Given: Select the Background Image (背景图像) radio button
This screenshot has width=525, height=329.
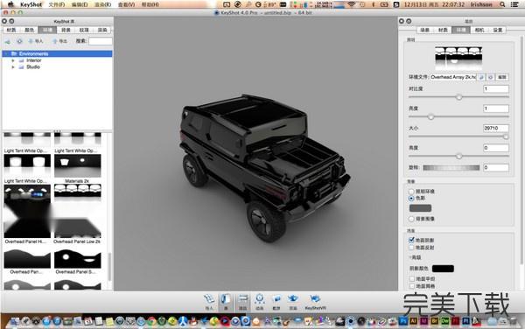Looking at the screenshot, I should pyautogui.click(x=411, y=219).
